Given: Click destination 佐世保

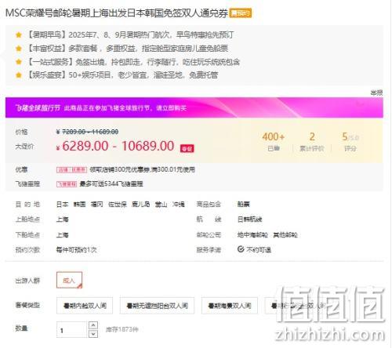Looking at the screenshot, I should pyautogui.click(x=118, y=205).
